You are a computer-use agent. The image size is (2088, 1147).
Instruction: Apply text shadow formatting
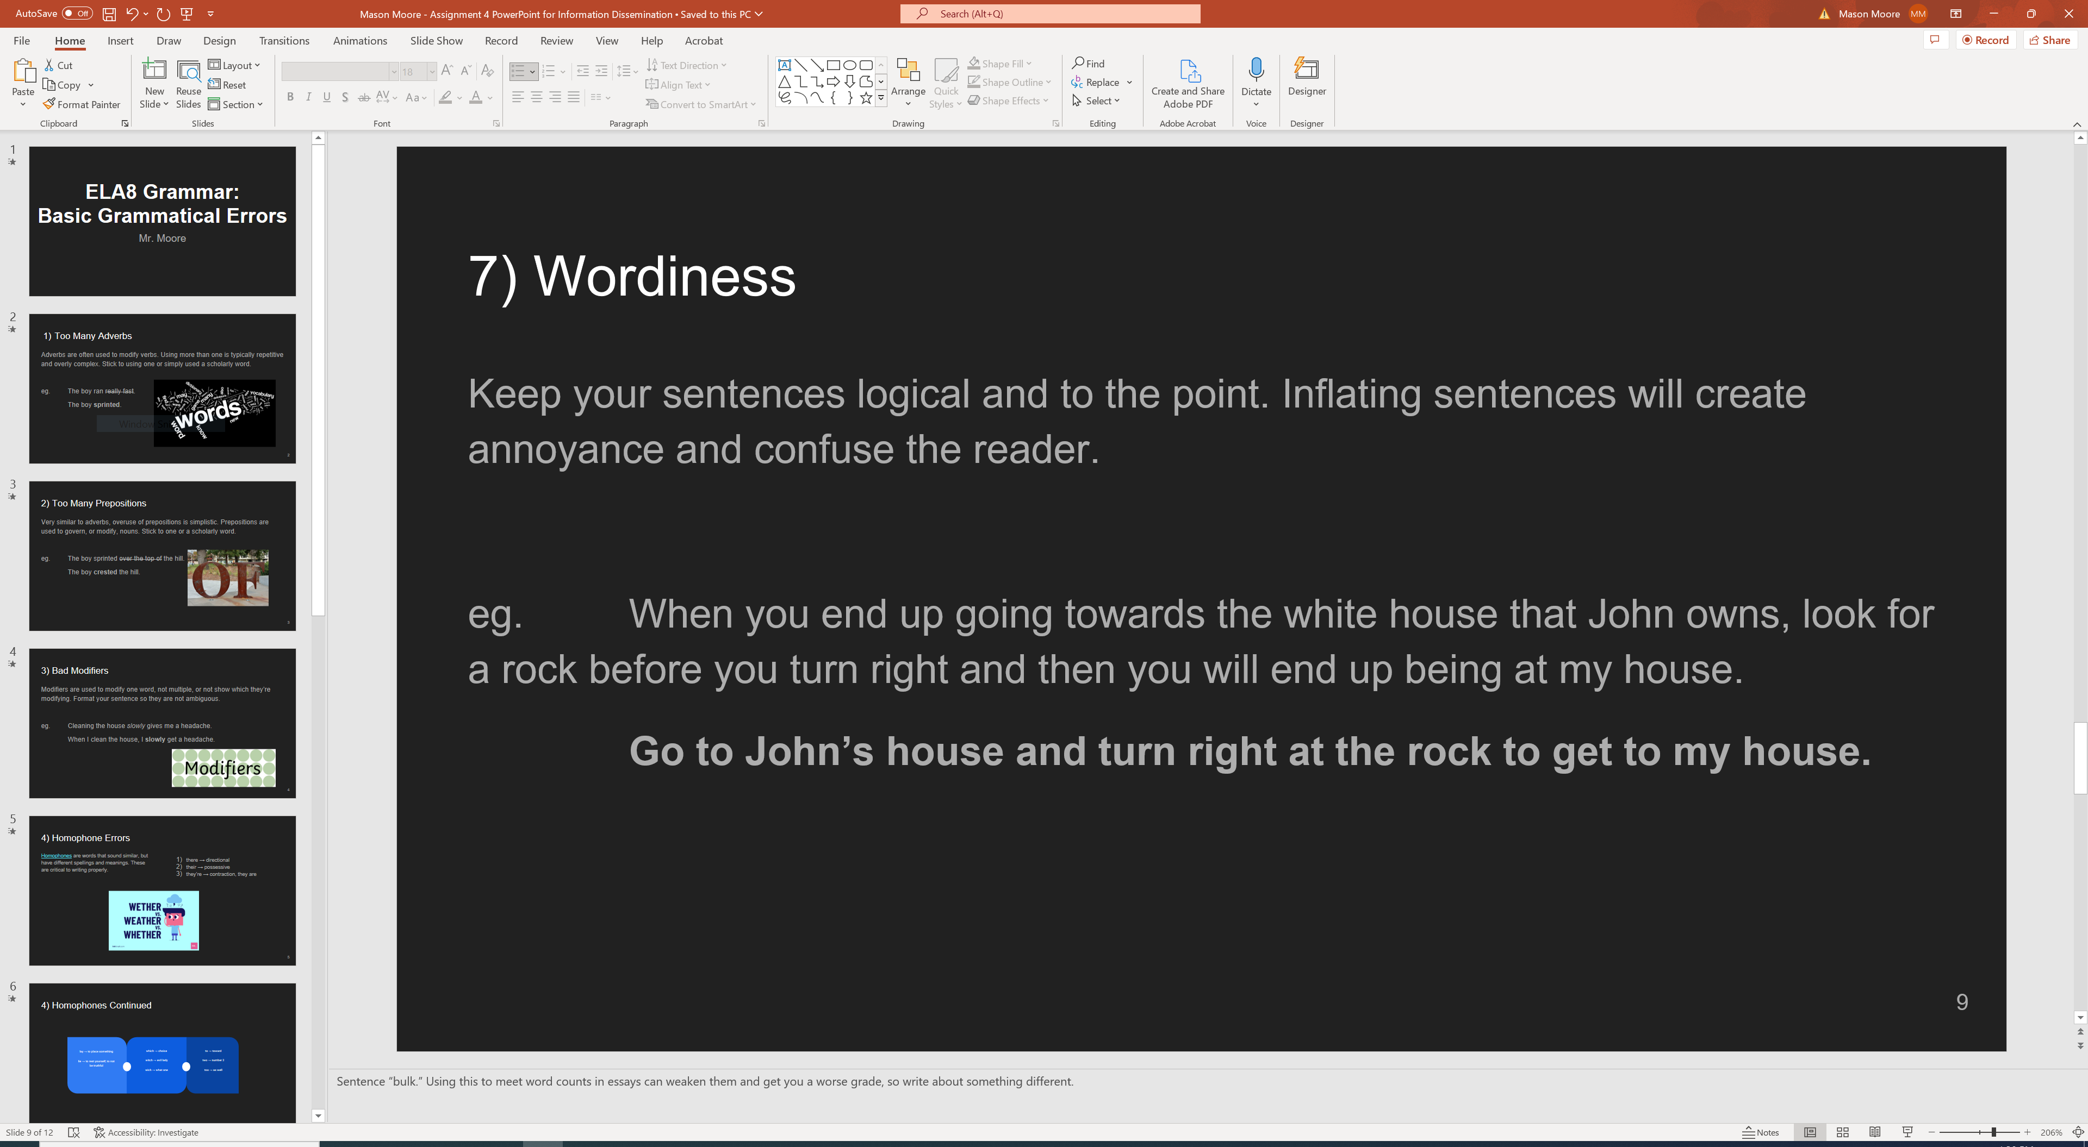coord(345,97)
